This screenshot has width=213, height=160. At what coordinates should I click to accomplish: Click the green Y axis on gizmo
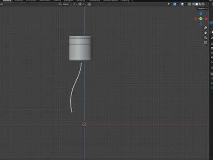[201, 19]
